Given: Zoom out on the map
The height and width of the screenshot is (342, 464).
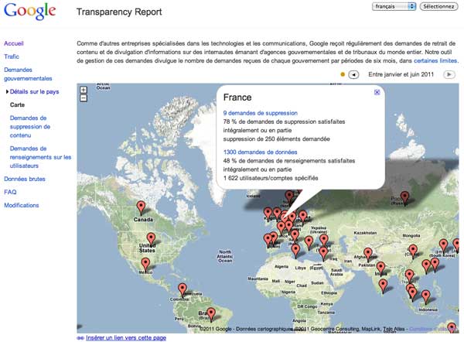Looking at the screenshot, I should tap(84, 98).
